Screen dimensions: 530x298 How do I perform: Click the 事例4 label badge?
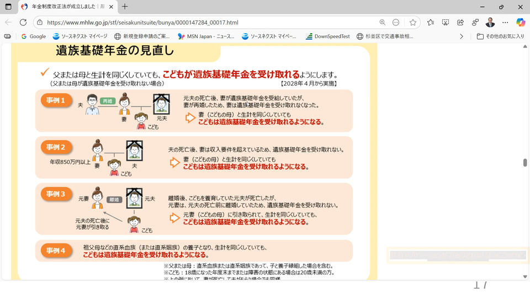click(56, 251)
